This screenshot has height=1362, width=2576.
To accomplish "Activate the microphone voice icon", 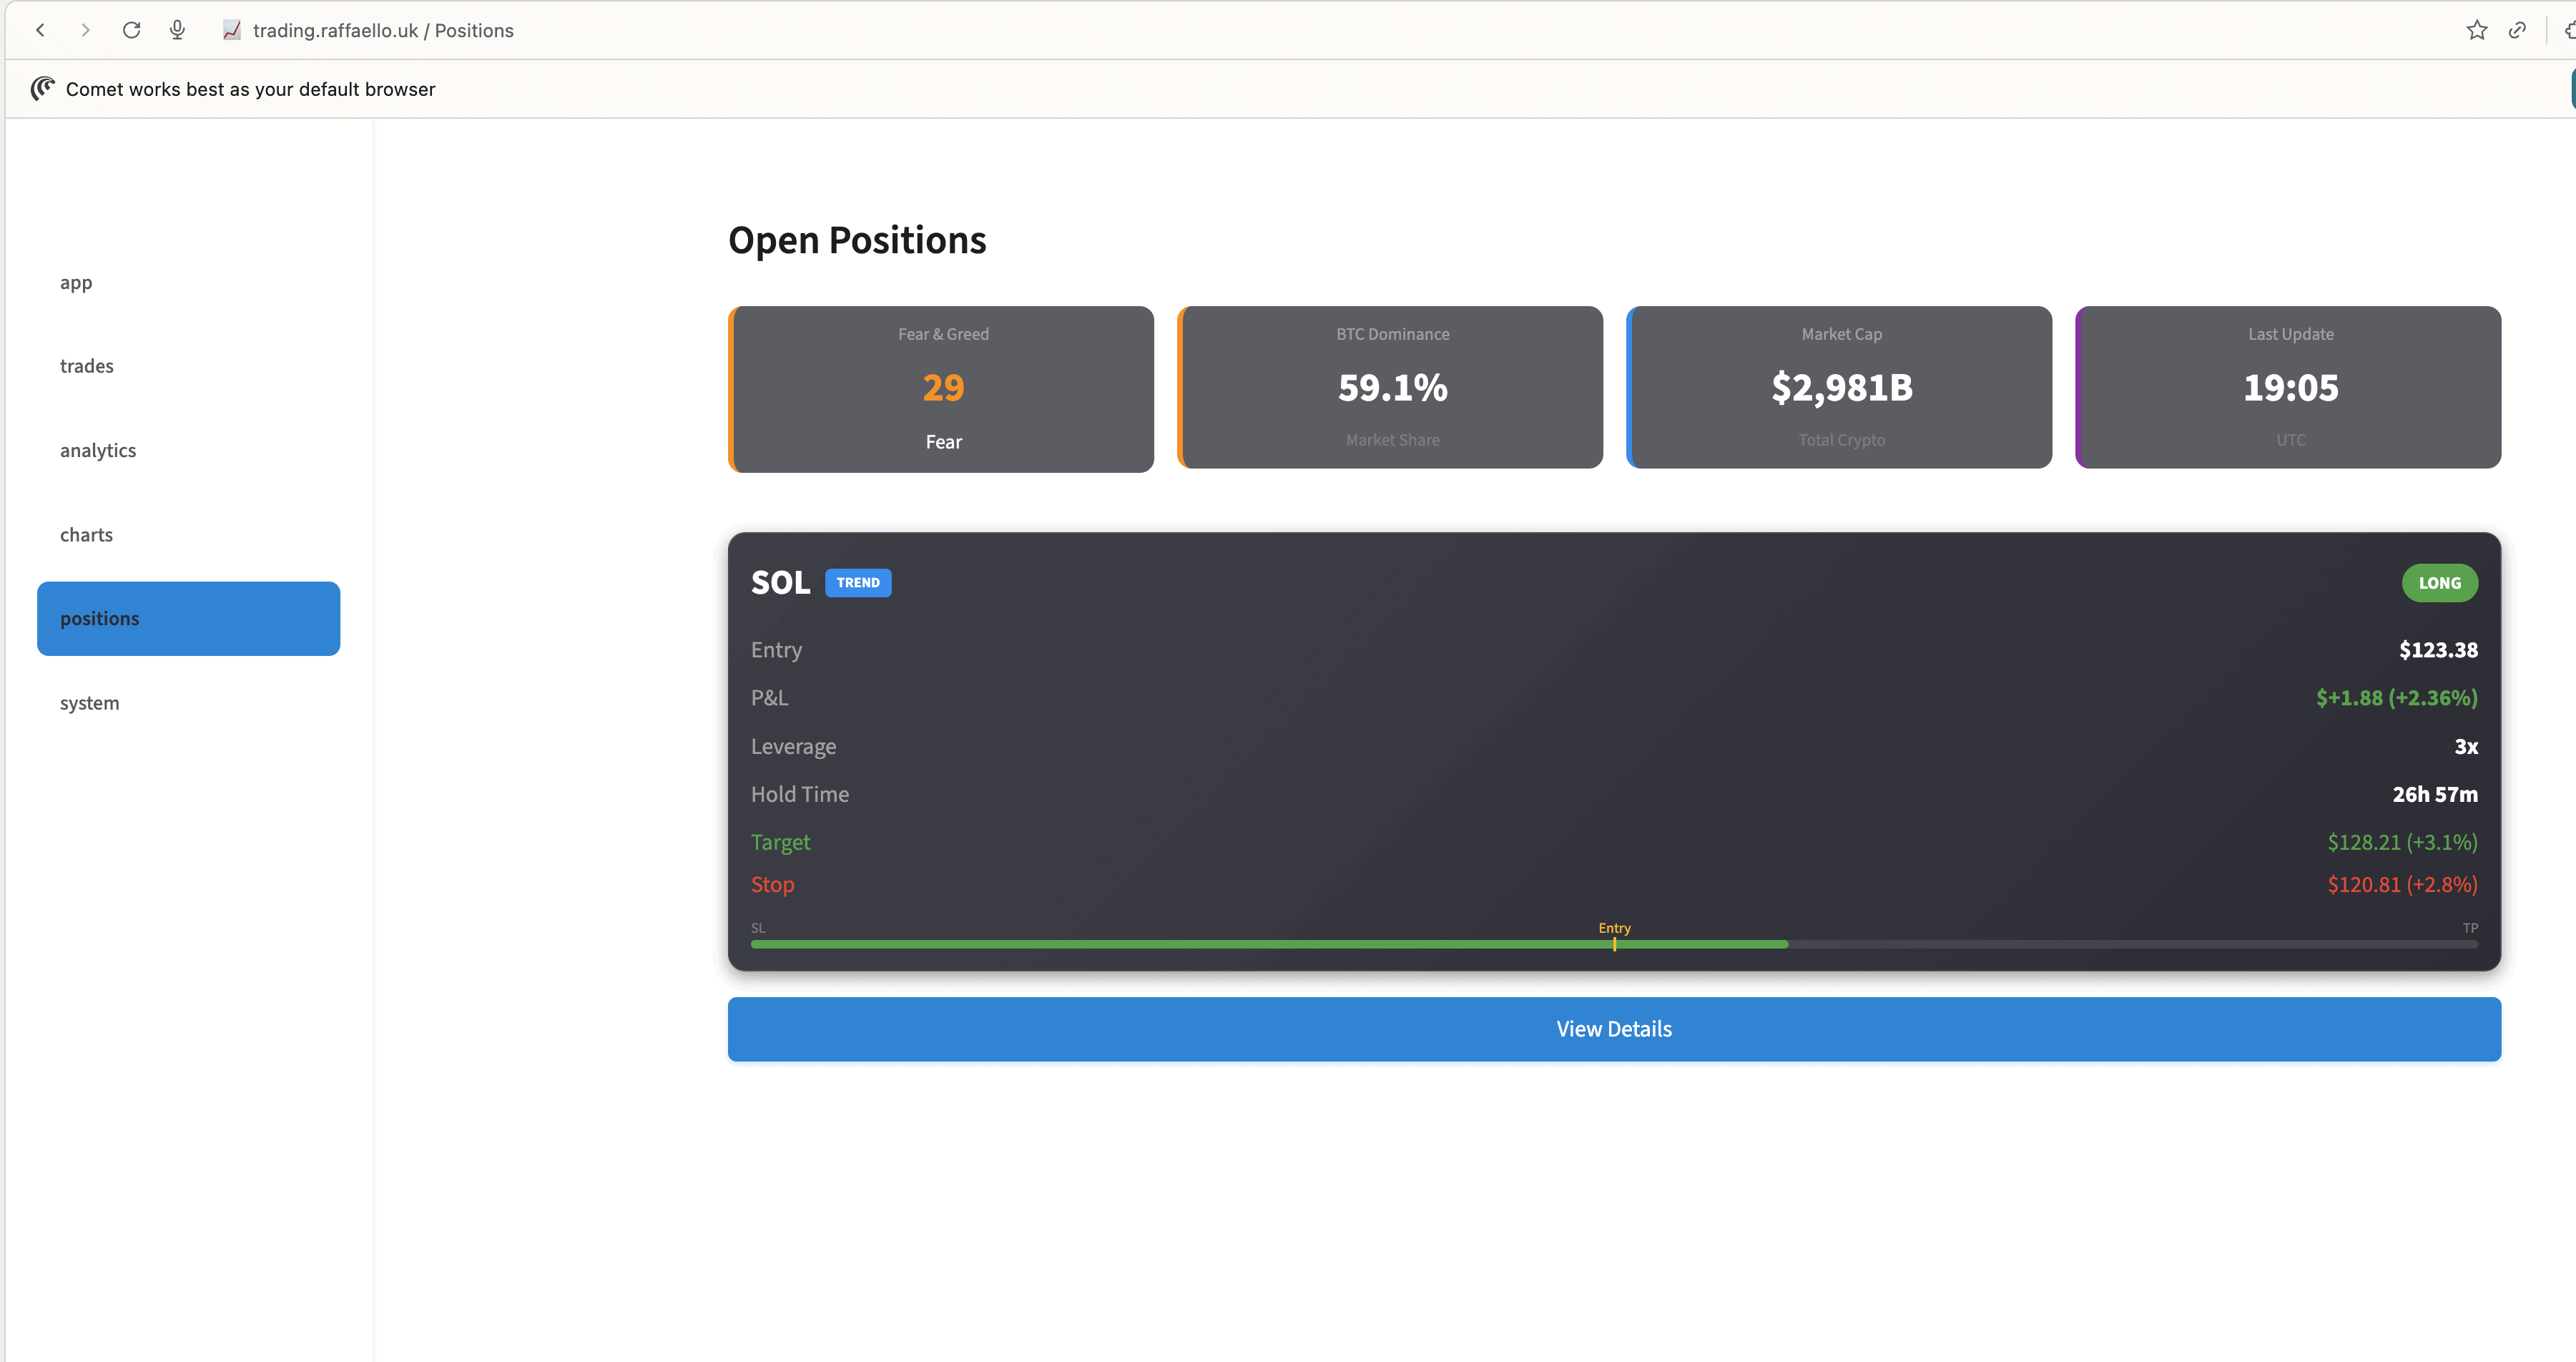I will click(177, 30).
